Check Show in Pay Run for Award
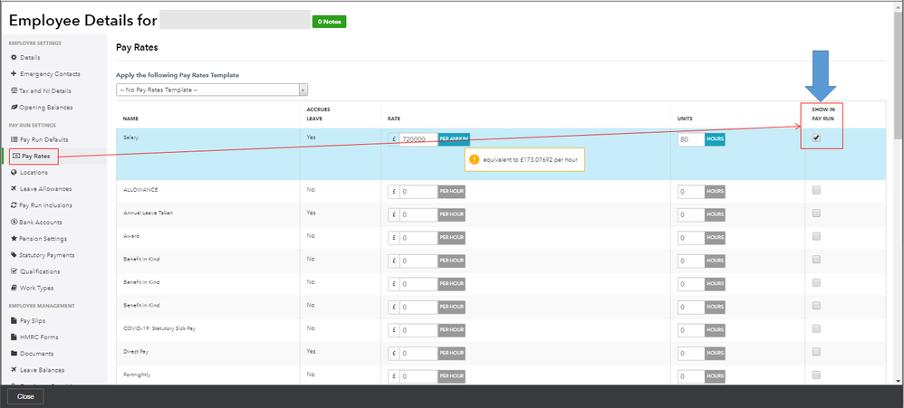Image resolution: width=904 pixels, height=408 pixels. click(x=816, y=236)
